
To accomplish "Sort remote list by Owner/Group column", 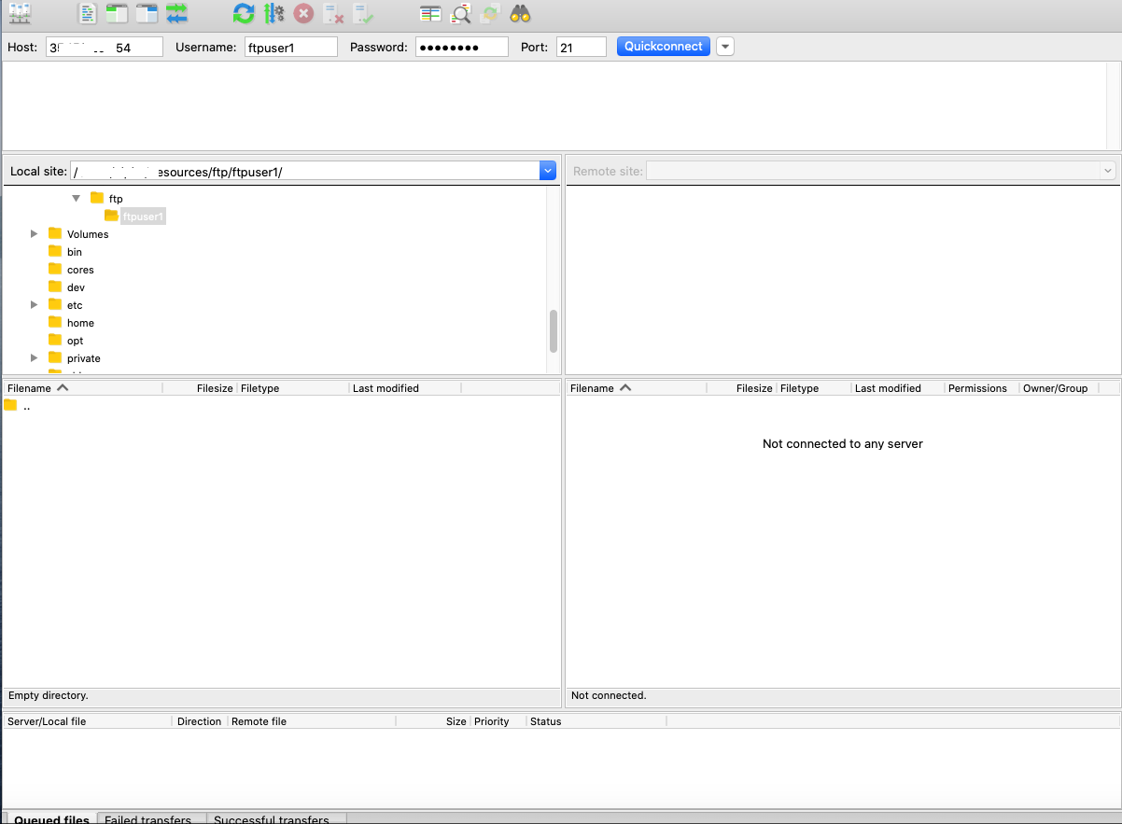I will click(1059, 388).
